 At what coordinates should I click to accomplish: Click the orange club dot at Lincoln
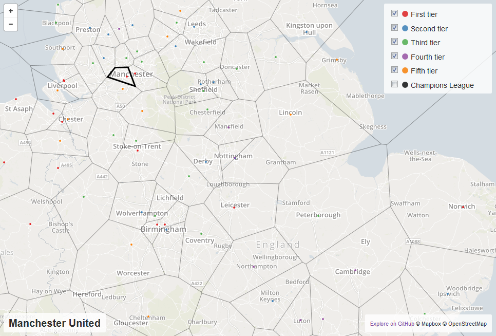(x=291, y=115)
